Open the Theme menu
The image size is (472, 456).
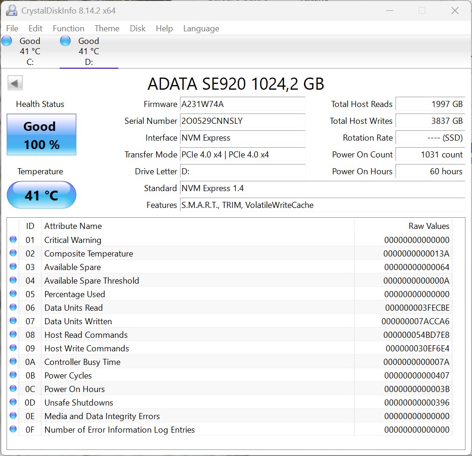107,28
